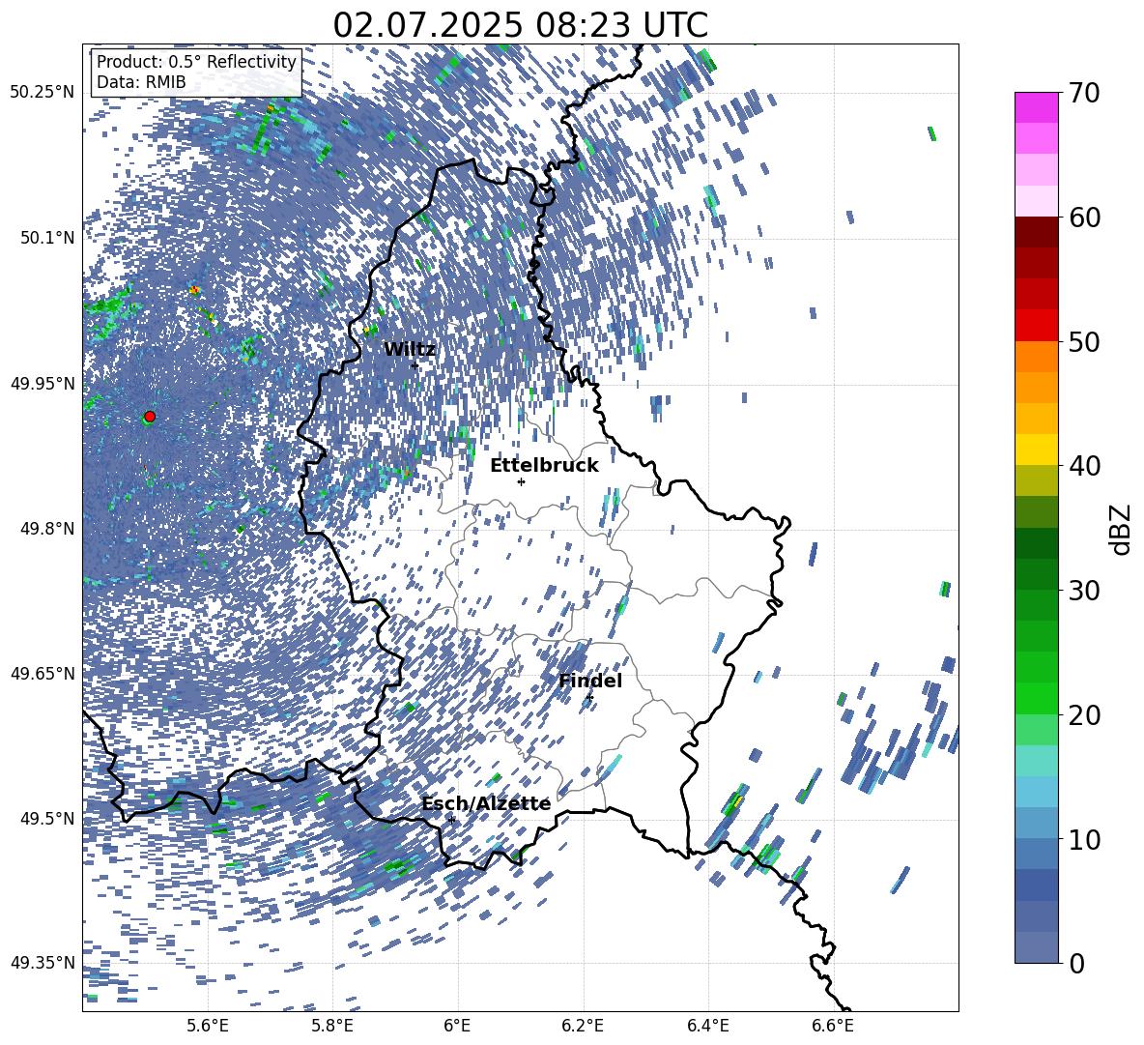The image size is (1144, 1045).
Task: Pick the bright red colorbar swatch above 50
Action: [x=1036, y=325]
